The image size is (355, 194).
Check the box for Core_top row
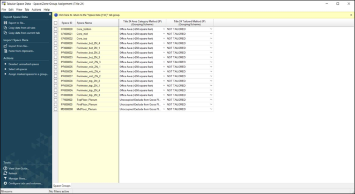click(55, 39)
